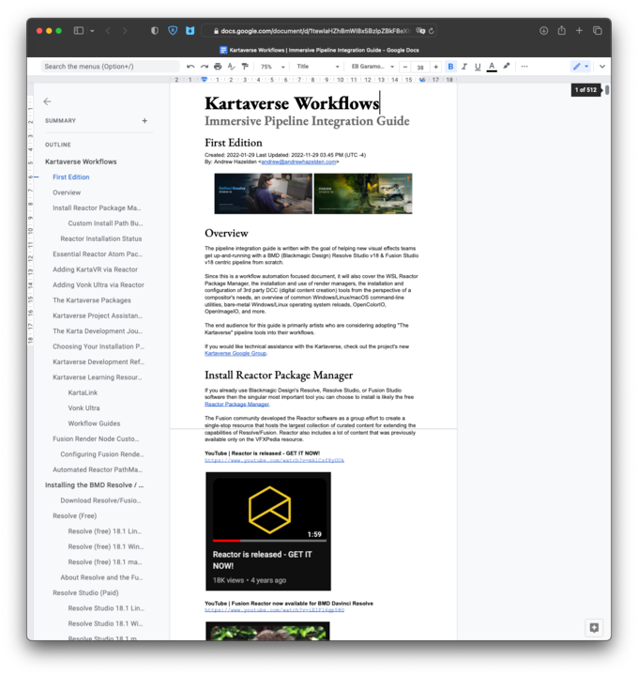This screenshot has width=638, height=676.
Task: Click the vertical scrollbar handle
Action: tap(607, 90)
